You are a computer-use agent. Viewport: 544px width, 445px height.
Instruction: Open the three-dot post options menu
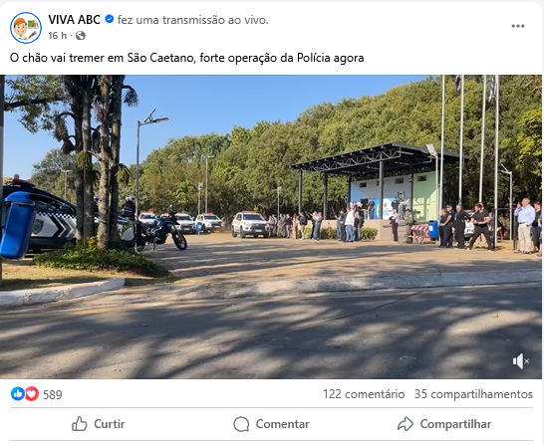[x=518, y=26]
